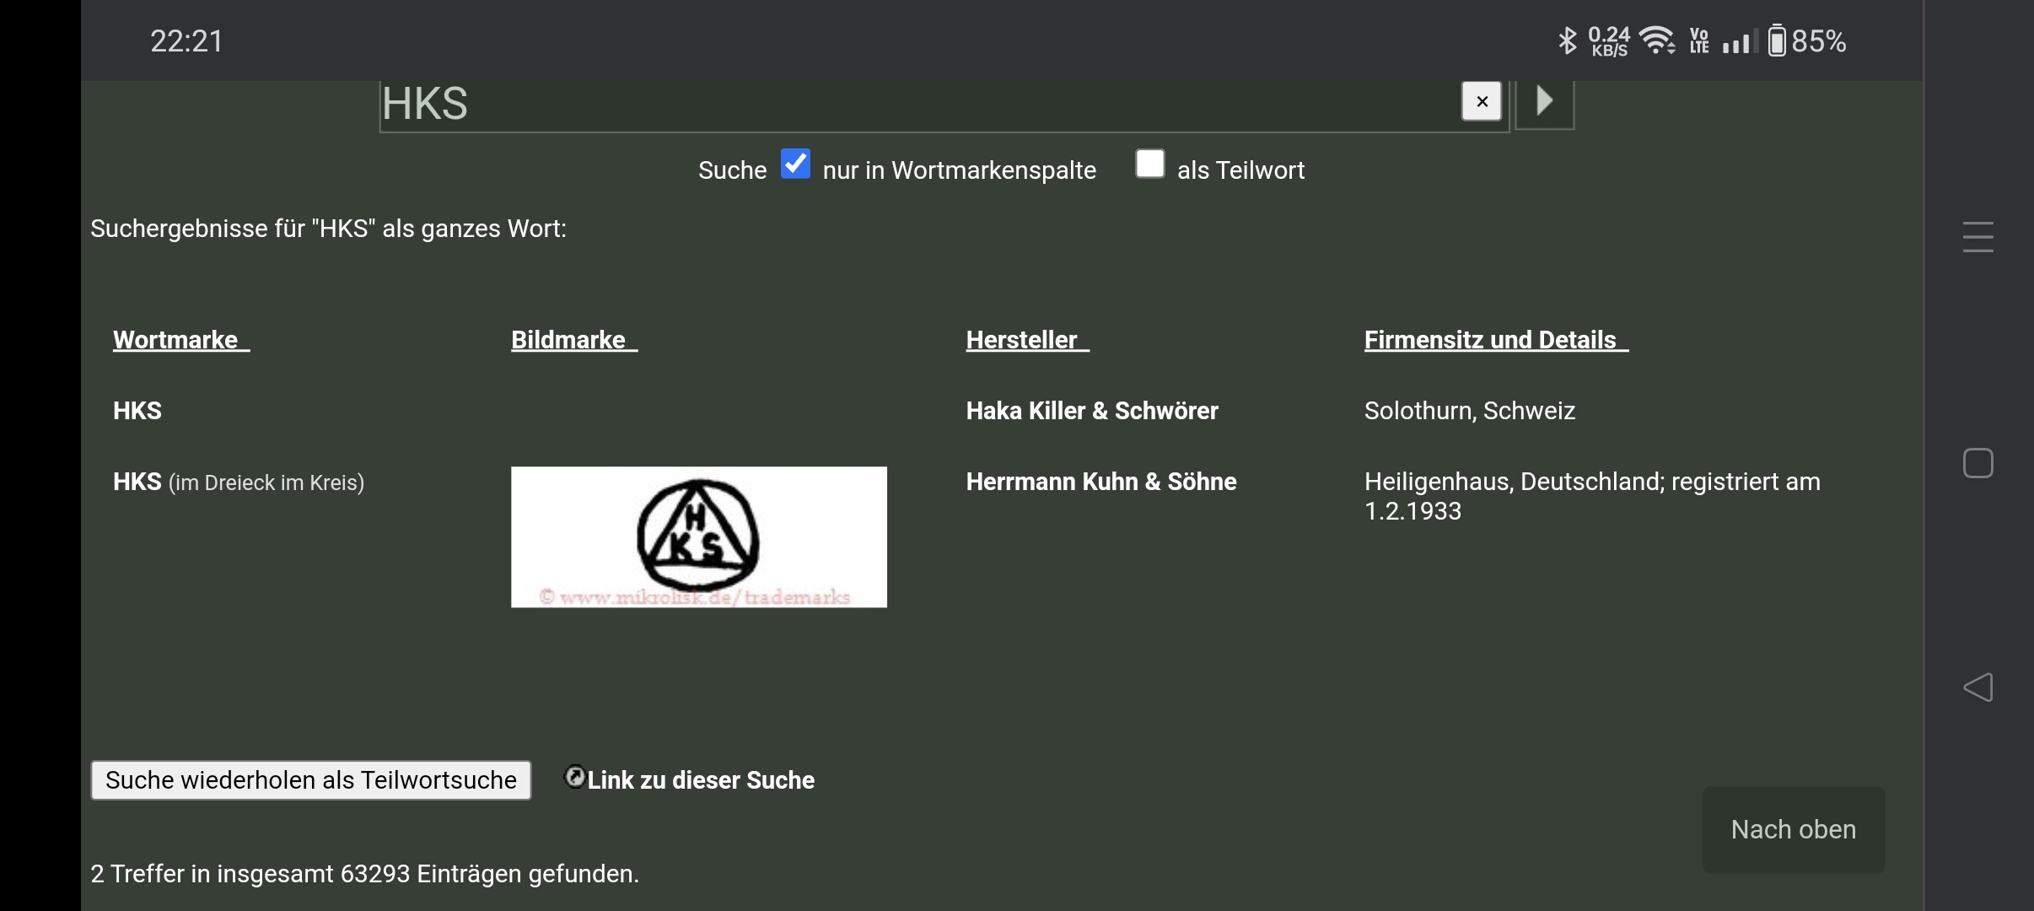Click the link icon beside 'Link zu dieser Suche'
This screenshot has height=911, width=2034.
click(574, 776)
